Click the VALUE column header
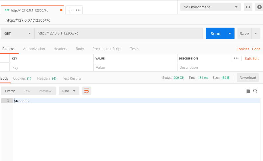This screenshot has width=263, height=161. tap(100, 58)
